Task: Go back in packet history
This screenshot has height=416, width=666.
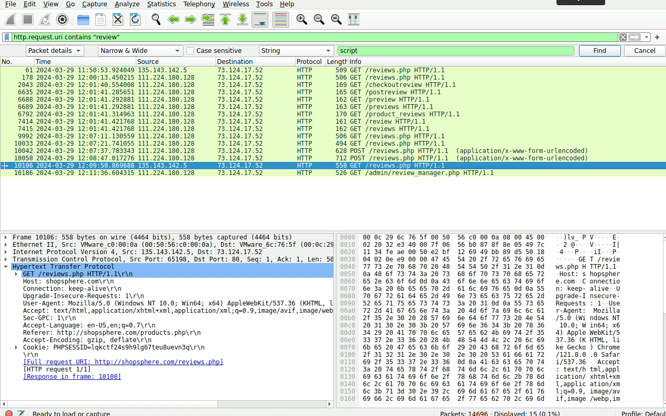Action: click(x=173, y=20)
